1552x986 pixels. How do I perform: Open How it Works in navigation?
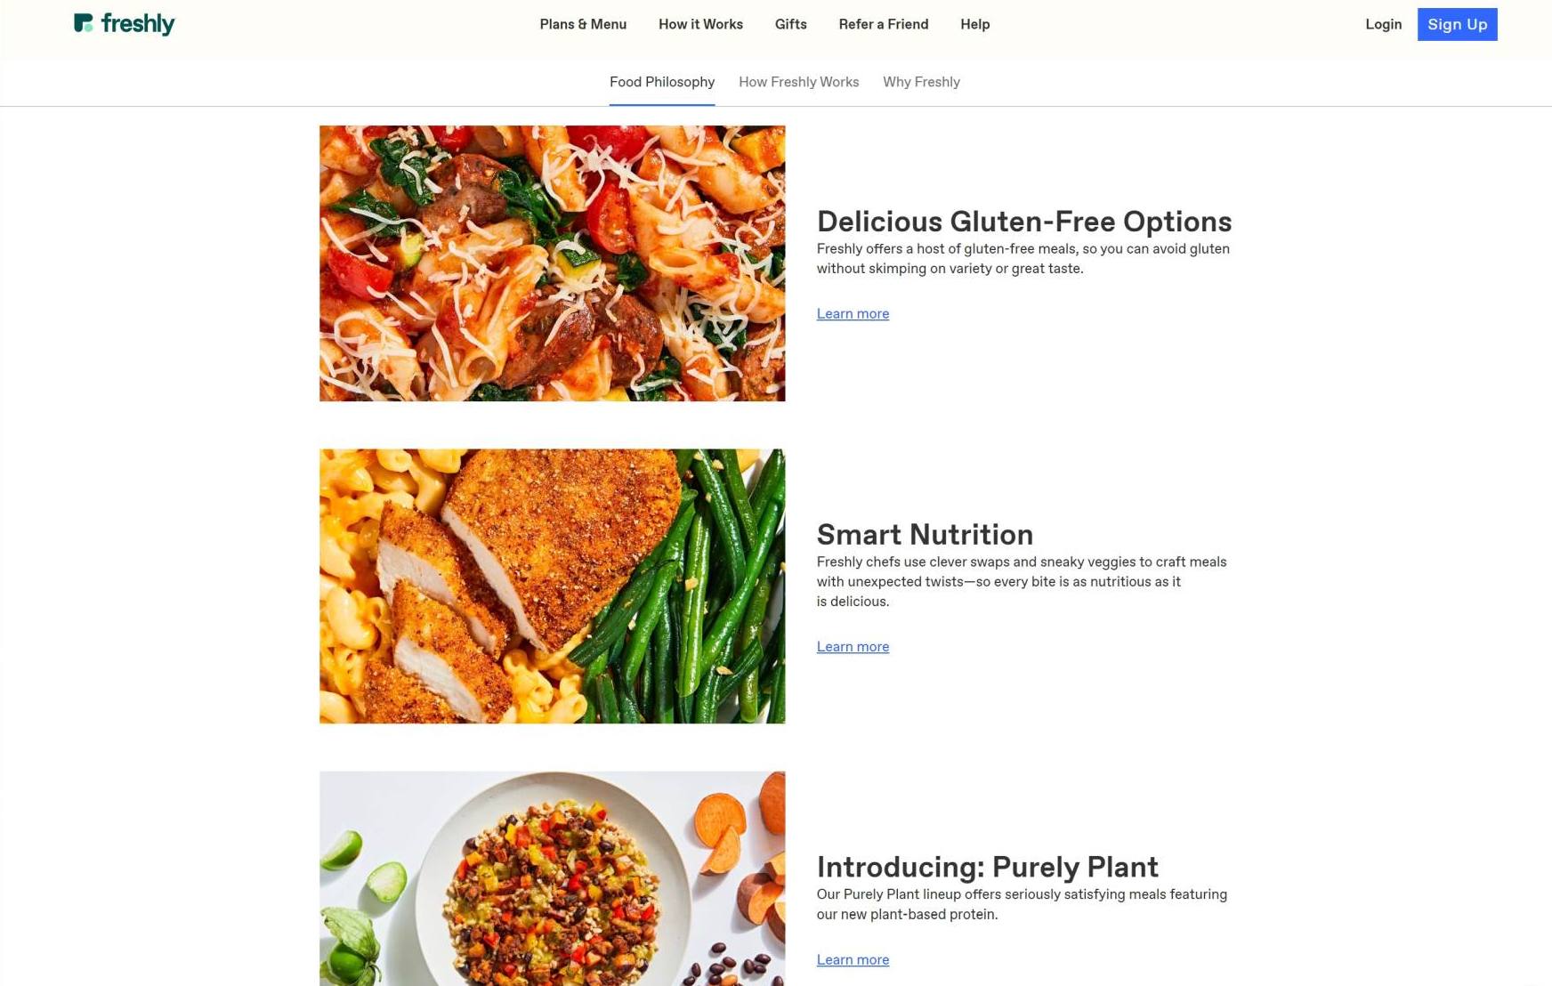(700, 24)
